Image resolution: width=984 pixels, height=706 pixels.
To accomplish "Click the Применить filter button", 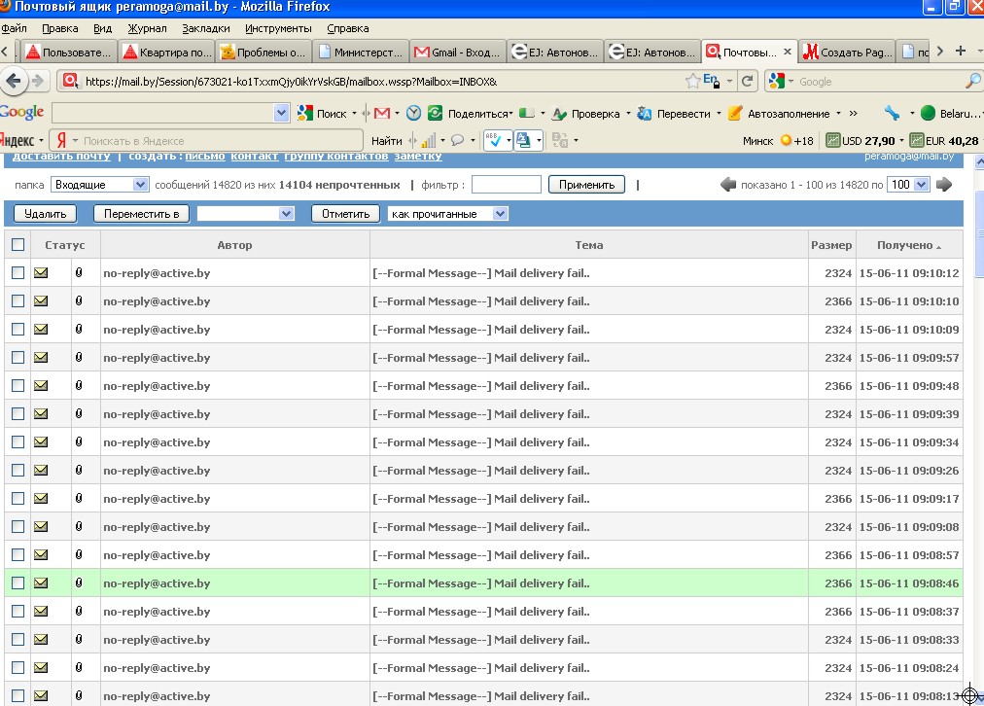I will point(586,185).
